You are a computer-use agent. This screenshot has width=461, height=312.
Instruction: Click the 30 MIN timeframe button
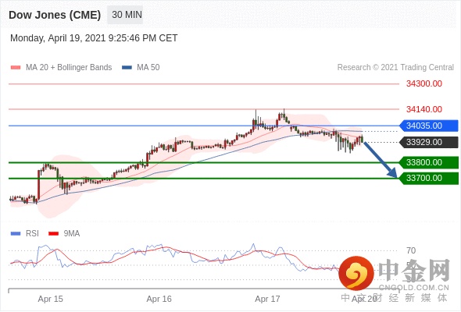click(x=125, y=15)
